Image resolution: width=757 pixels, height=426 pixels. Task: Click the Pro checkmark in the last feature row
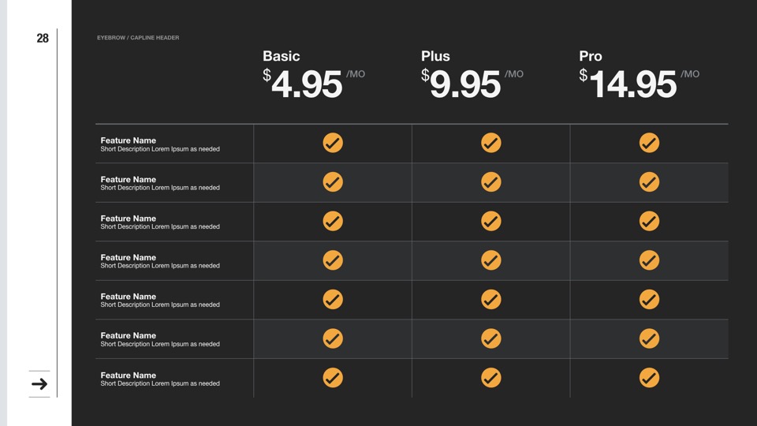[649, 378]
